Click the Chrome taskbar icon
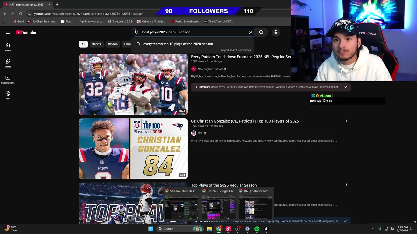Viewport: 417px width, 234px height. 219,229
